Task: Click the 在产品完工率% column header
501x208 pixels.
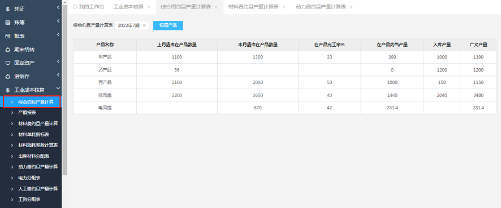Action: pos(330,45)
